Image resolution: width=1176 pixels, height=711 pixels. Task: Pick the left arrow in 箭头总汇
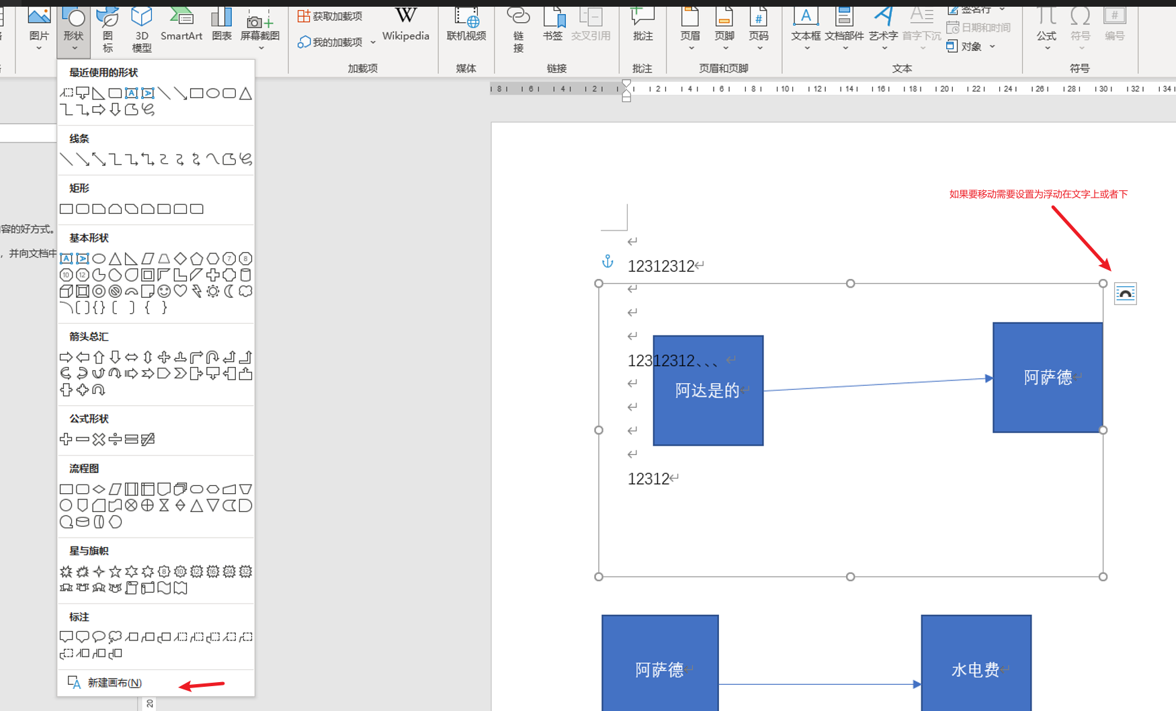tap(83, 357)
